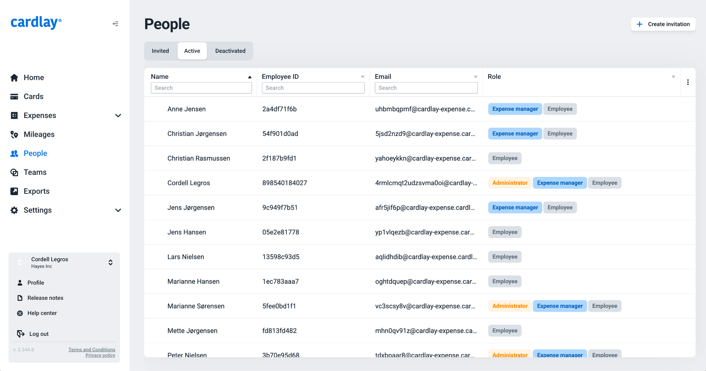Image resolution: width=706 pixels, height=371 pixels.
Task: Click Jens Jørgensen's name
Action: pos(191,208)
